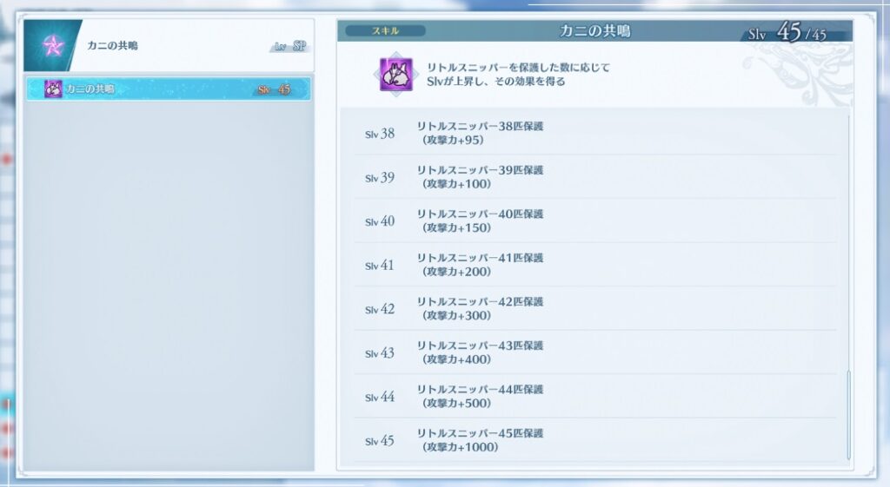Click the small crab icon in skill list

(53, 89)
